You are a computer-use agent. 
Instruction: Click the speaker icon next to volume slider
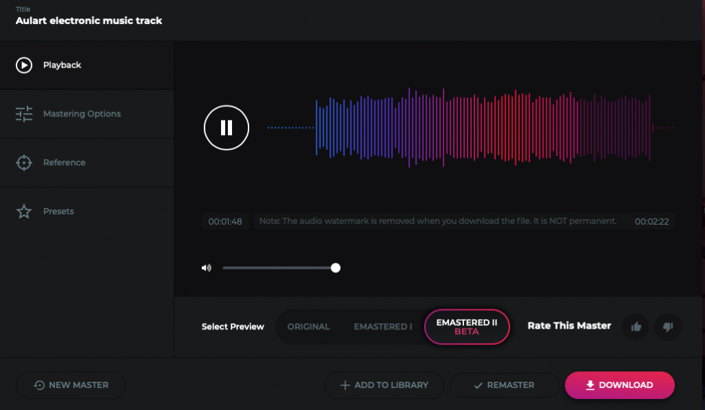pos(206,267)
